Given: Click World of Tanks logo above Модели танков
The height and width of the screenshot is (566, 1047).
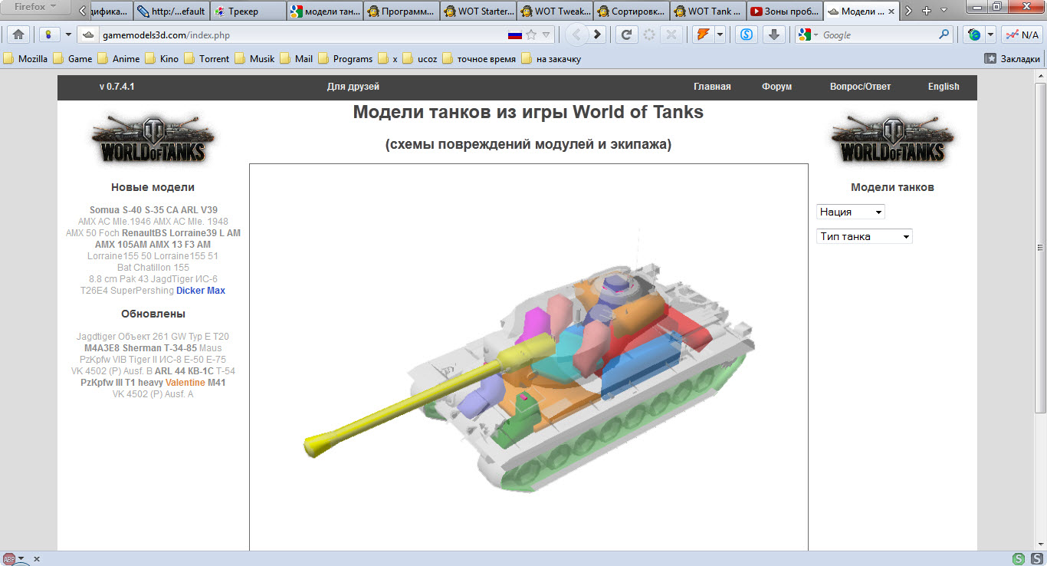Looking at the screenshot, I should [892, 139].
